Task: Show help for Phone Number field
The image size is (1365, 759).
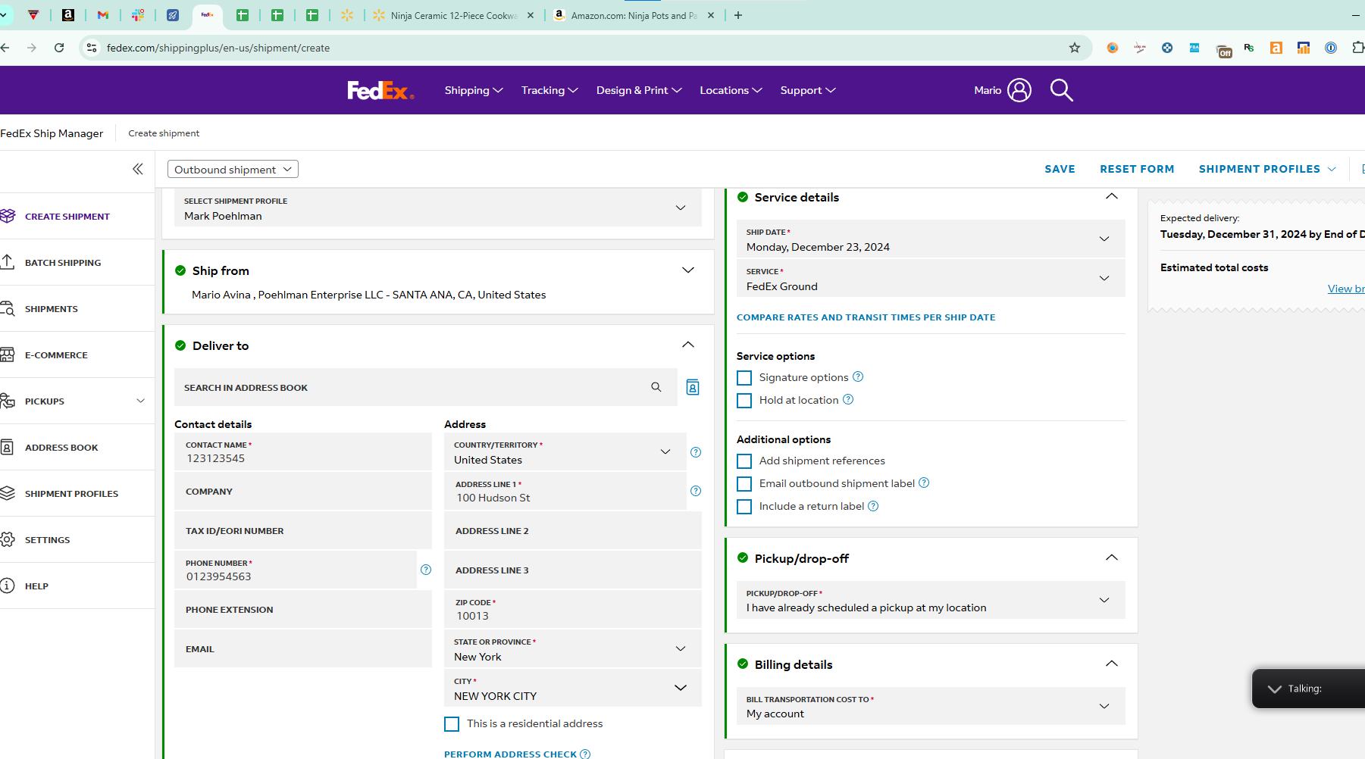Action: pyautogui.click(x=426, y=570)
